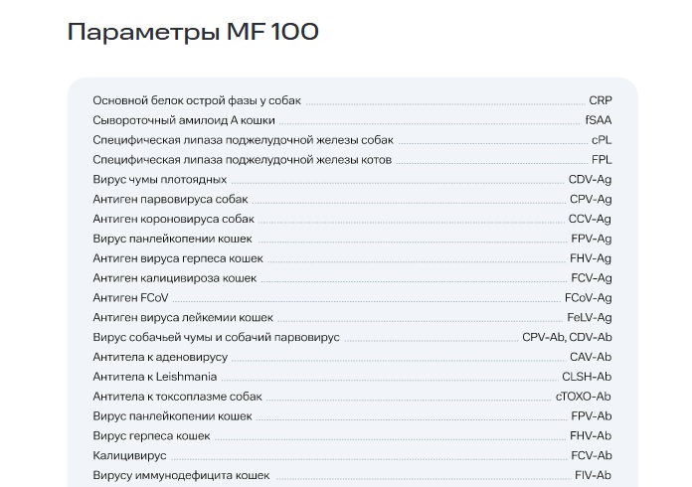Select the FCV-Ag code
Viewport: 692px width, 487px height.
tap(592, 278)
